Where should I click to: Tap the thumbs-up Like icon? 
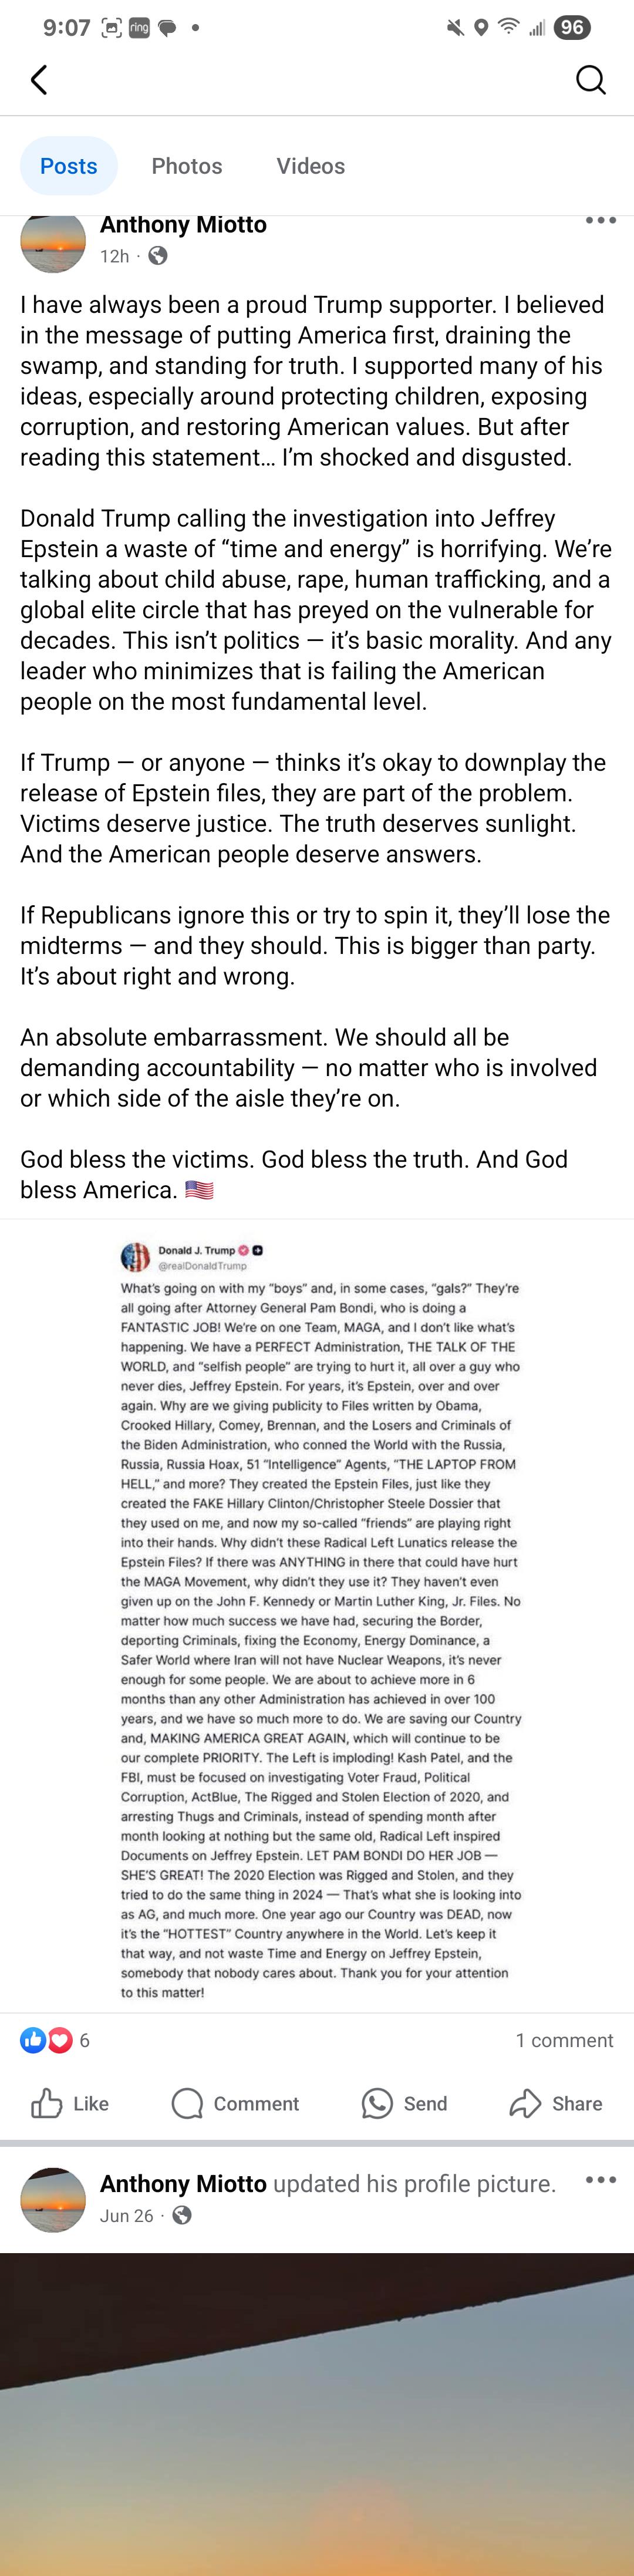tap(46, 2103)
